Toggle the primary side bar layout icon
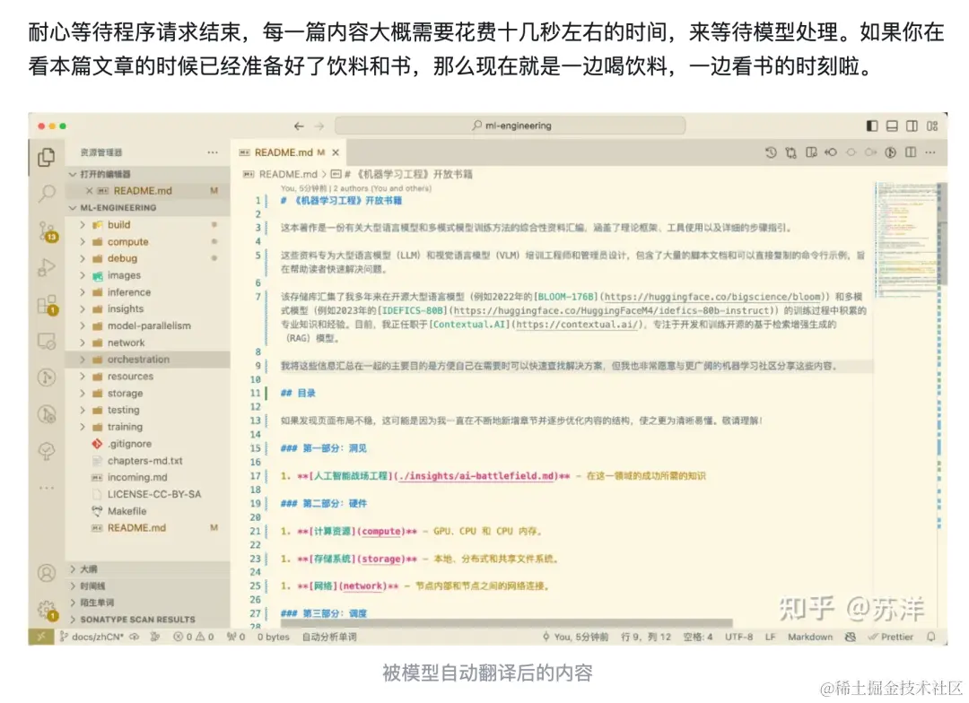969x703 pixels. pos(872,126)
